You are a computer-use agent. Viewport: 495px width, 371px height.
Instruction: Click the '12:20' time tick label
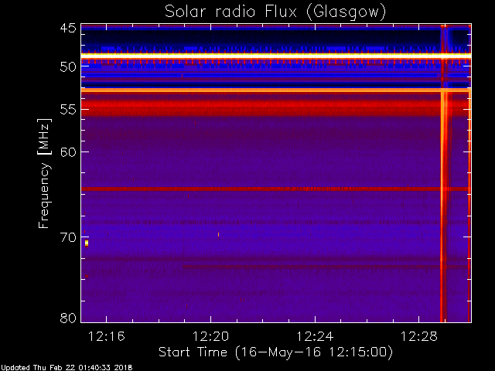210,336
